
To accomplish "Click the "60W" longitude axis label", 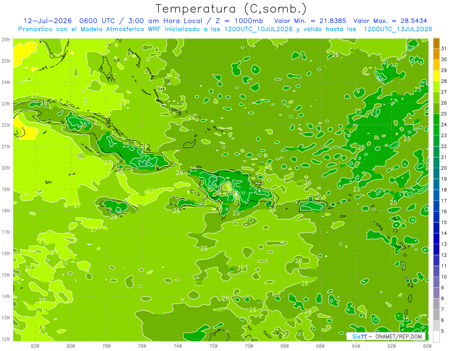I will point(427,345).
